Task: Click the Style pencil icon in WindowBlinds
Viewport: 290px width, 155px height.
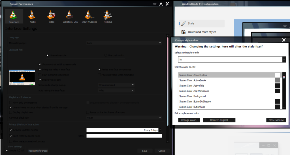Action: pyautogui.click(x=184, y=24)
